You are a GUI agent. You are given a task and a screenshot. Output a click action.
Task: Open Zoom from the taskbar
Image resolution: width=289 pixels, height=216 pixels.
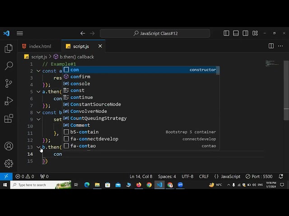[180, 185]
